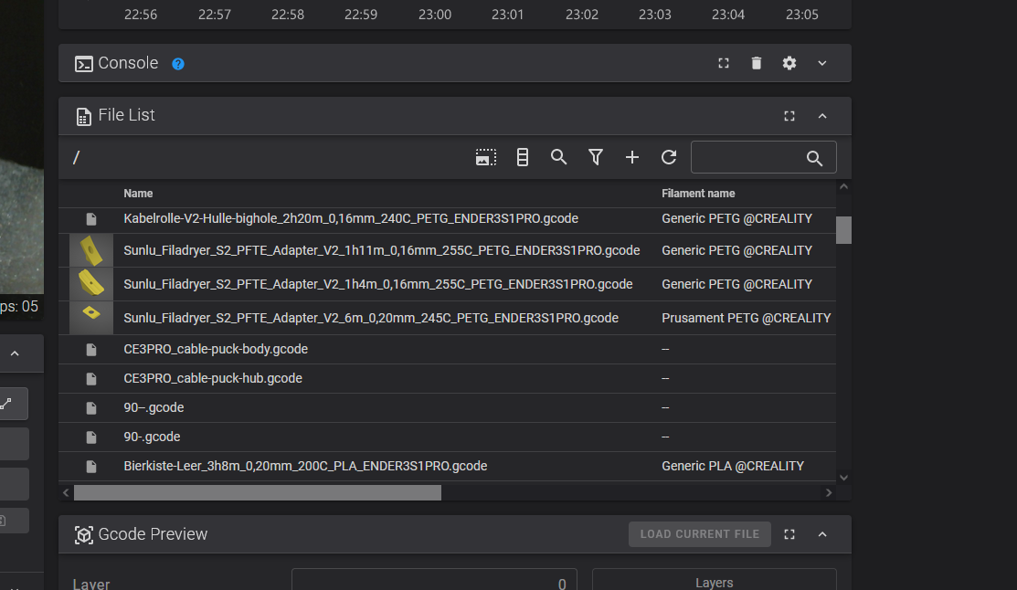
Task: Sort by Filament name column header
Action: [698, 194]
